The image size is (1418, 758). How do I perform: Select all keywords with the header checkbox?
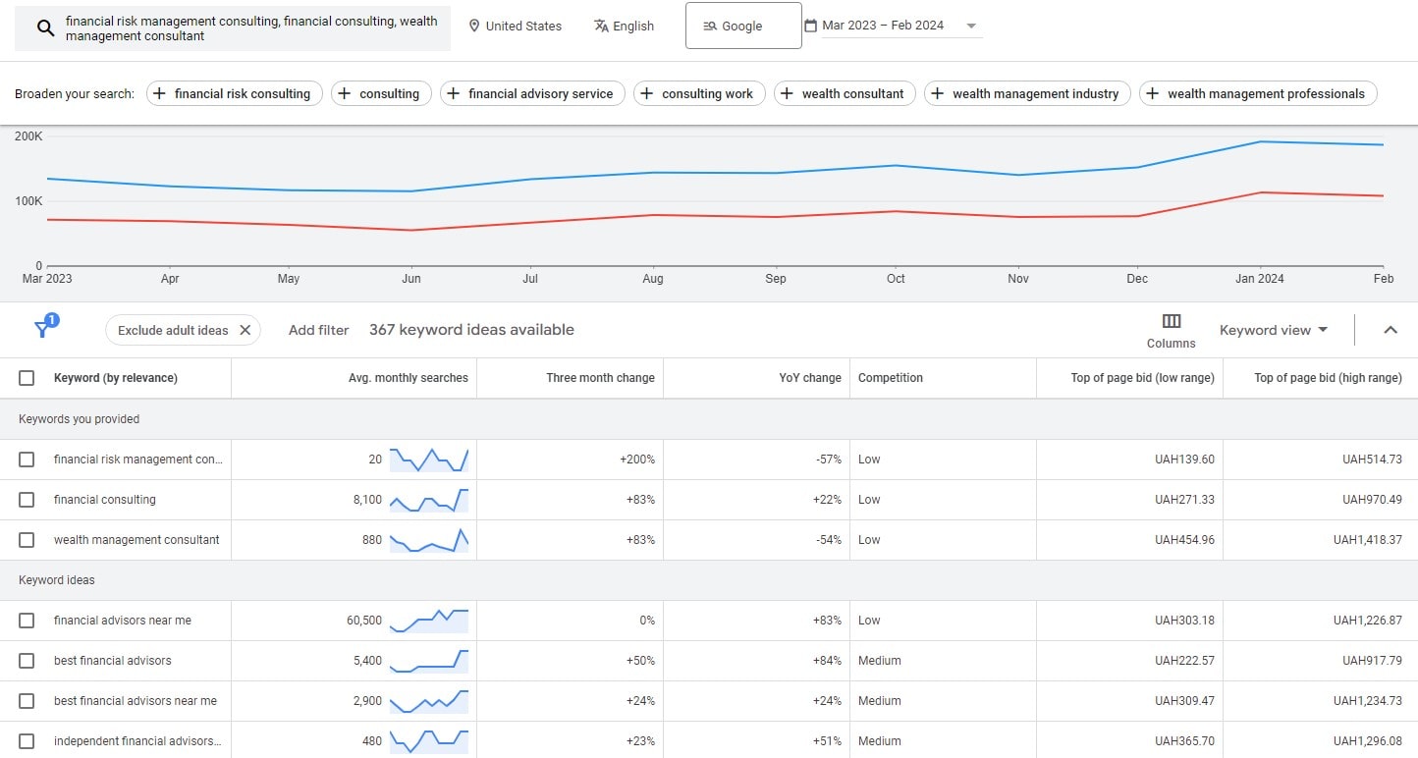27,377
